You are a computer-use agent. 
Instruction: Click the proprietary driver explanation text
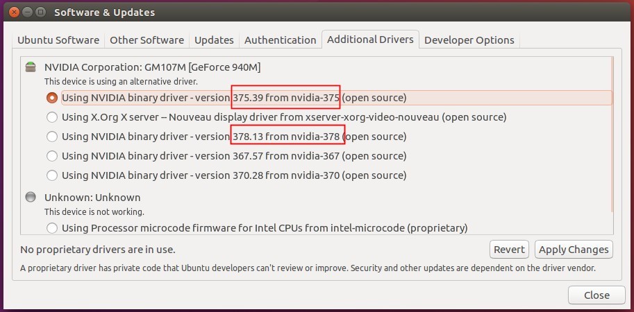coord(308,268)
